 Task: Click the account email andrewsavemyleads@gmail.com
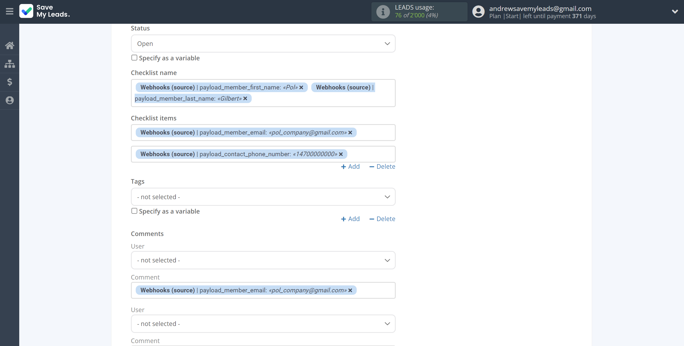coord(540,9)
